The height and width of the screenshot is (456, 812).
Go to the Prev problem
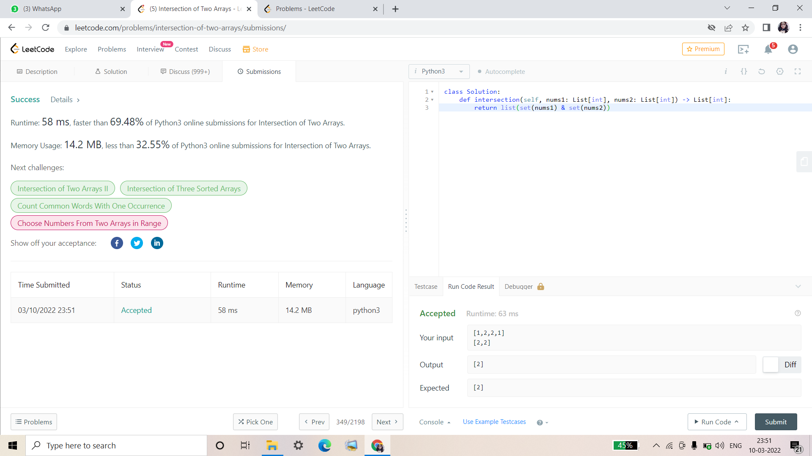coord(315,422)
